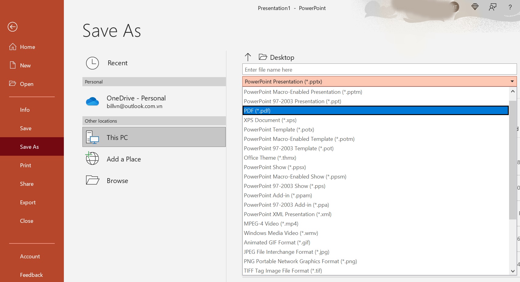Select PNG Portable Network Graphics Format (*.png)
Viewport: 520px width, 282px height.
376,261
